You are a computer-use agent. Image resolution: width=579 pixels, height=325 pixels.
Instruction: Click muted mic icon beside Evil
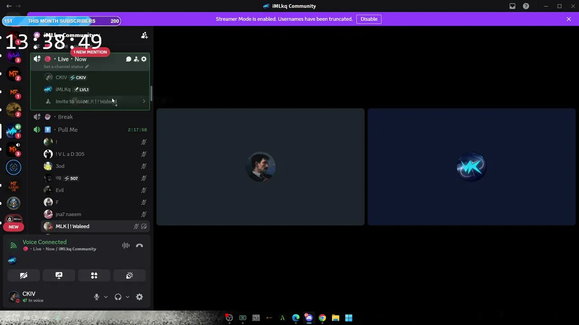pyautogui.click(x=144, y=190)
